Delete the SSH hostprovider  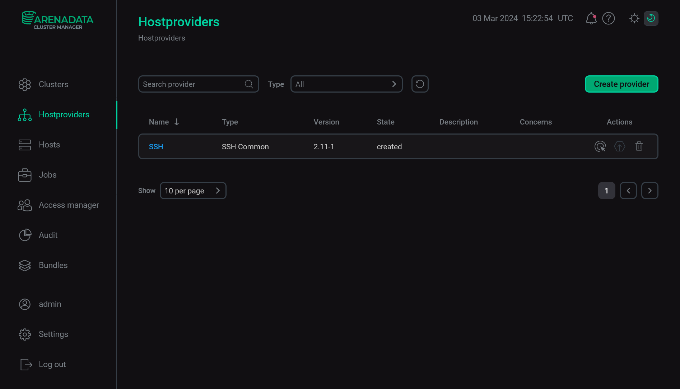coord(639,146)
